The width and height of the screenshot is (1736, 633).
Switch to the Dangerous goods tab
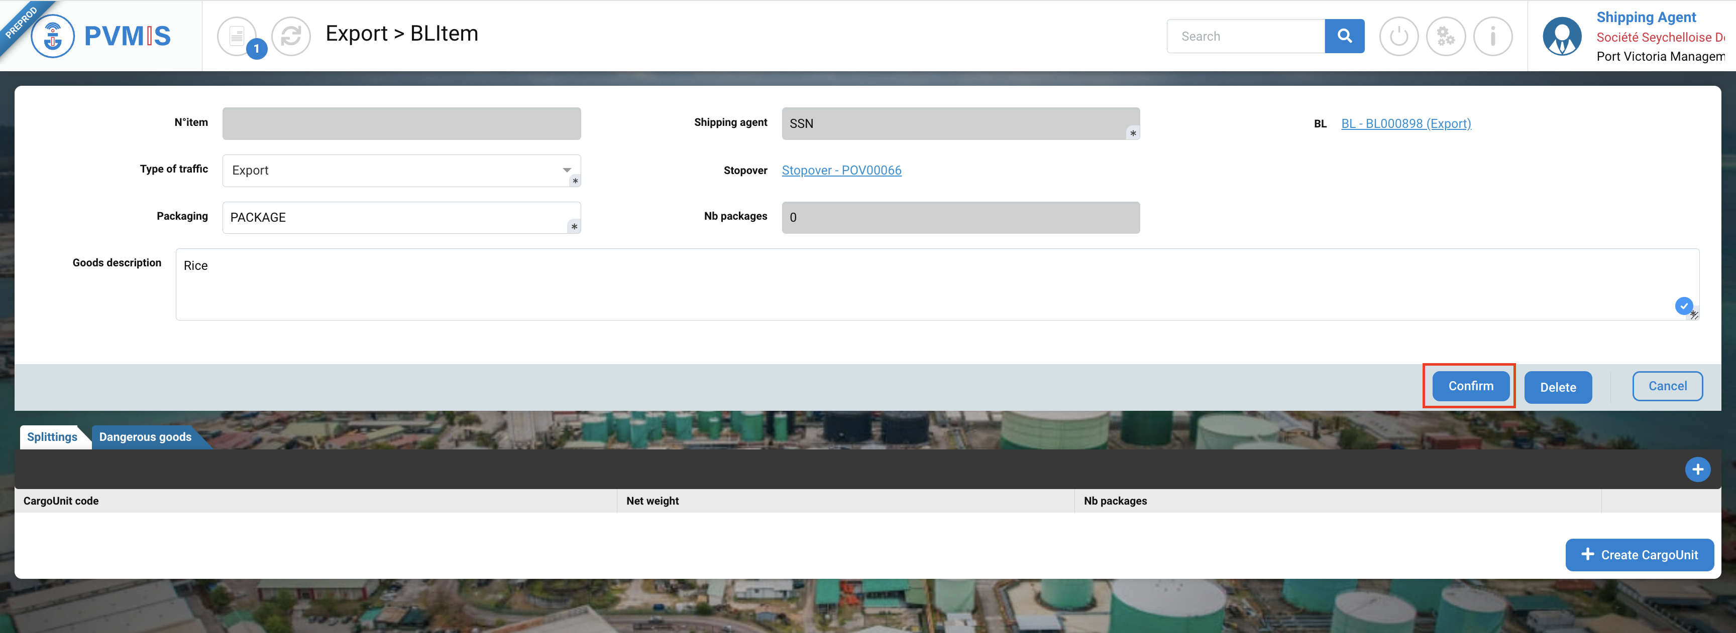tap(146, 437)
